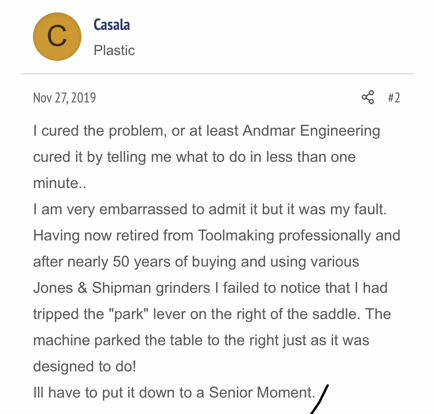Open the Casala username profile link
Image resolution: width=434 pixels, height=414 pixels.
point(112,25)
